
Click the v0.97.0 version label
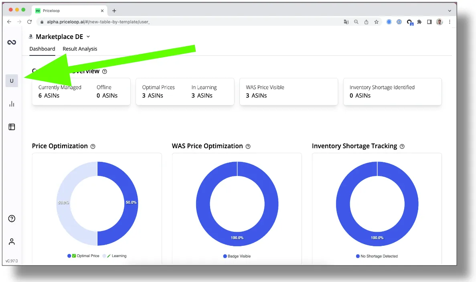(12, 261)
